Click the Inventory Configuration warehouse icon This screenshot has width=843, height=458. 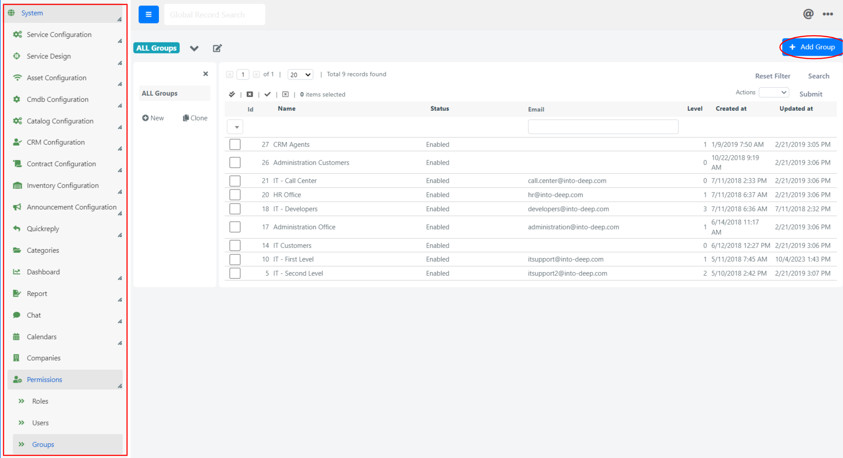[x=17, y=185]
